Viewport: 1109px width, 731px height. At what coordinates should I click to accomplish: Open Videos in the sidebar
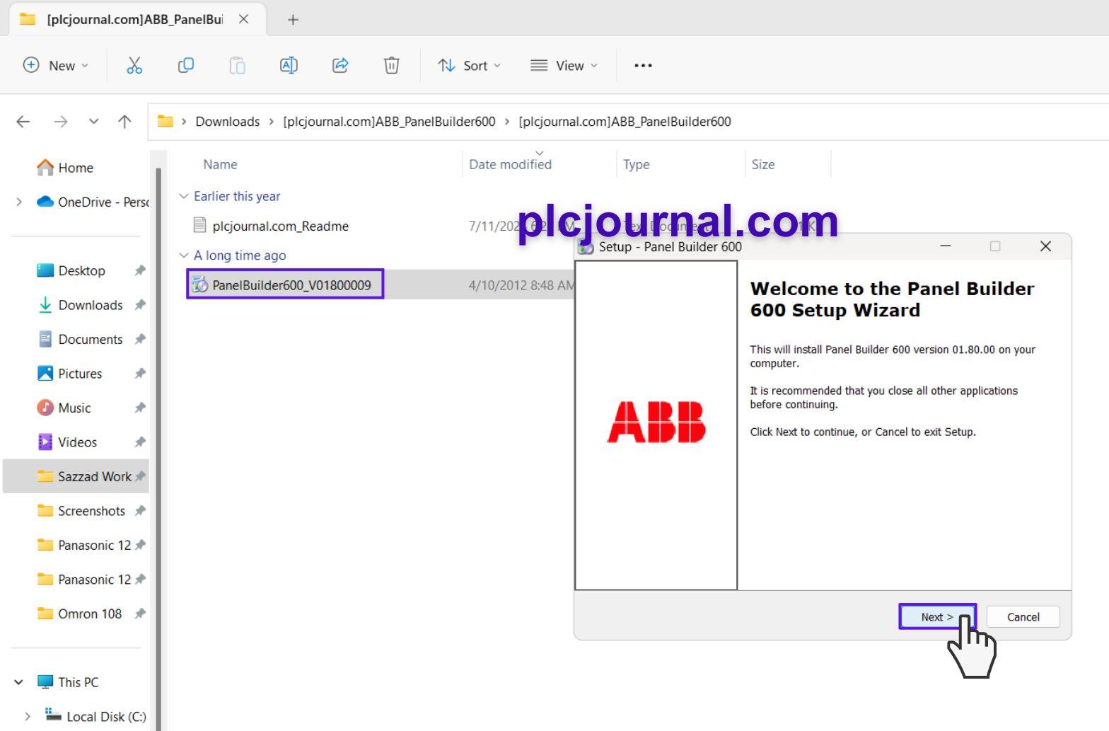[x=77, y=442]
